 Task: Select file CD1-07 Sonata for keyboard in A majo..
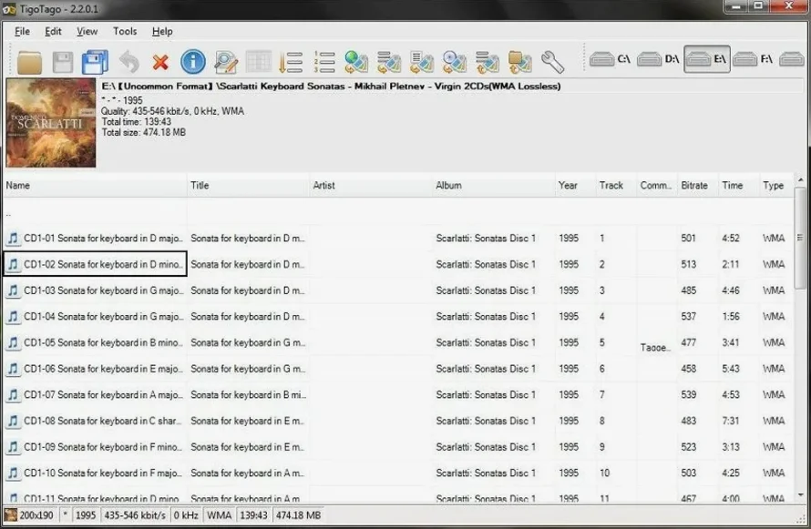click(95, 394)
